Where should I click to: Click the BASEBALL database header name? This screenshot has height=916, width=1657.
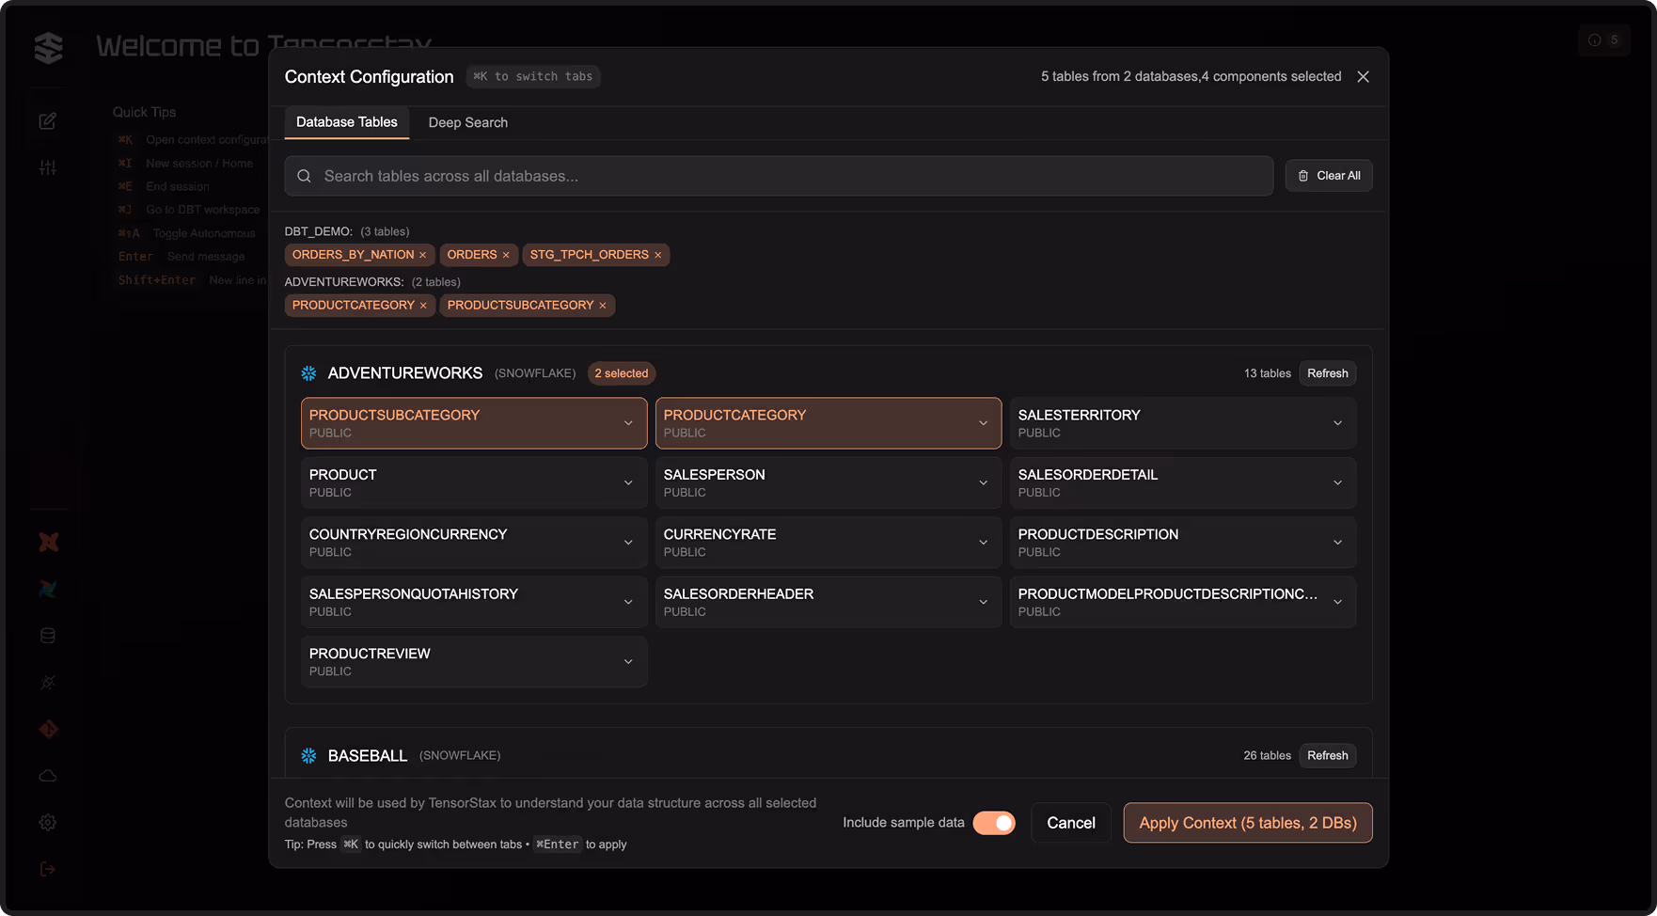tap(368, 755)
